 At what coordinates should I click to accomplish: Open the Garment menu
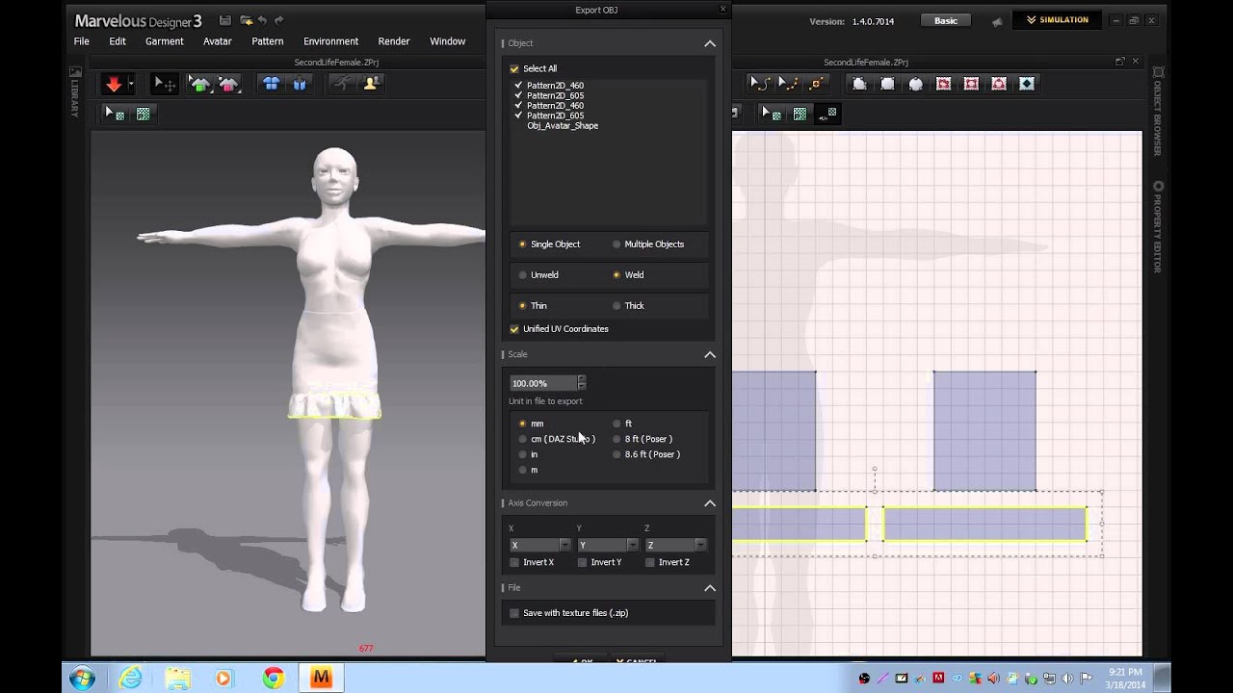click(x=165, y=41)
